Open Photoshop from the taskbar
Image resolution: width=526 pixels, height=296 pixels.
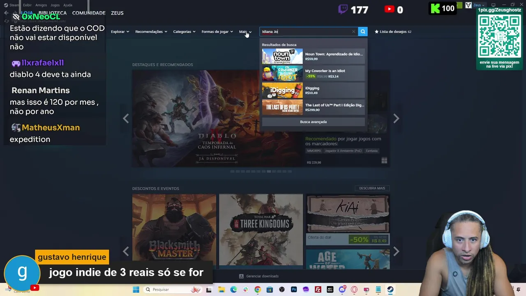(294, 289)
